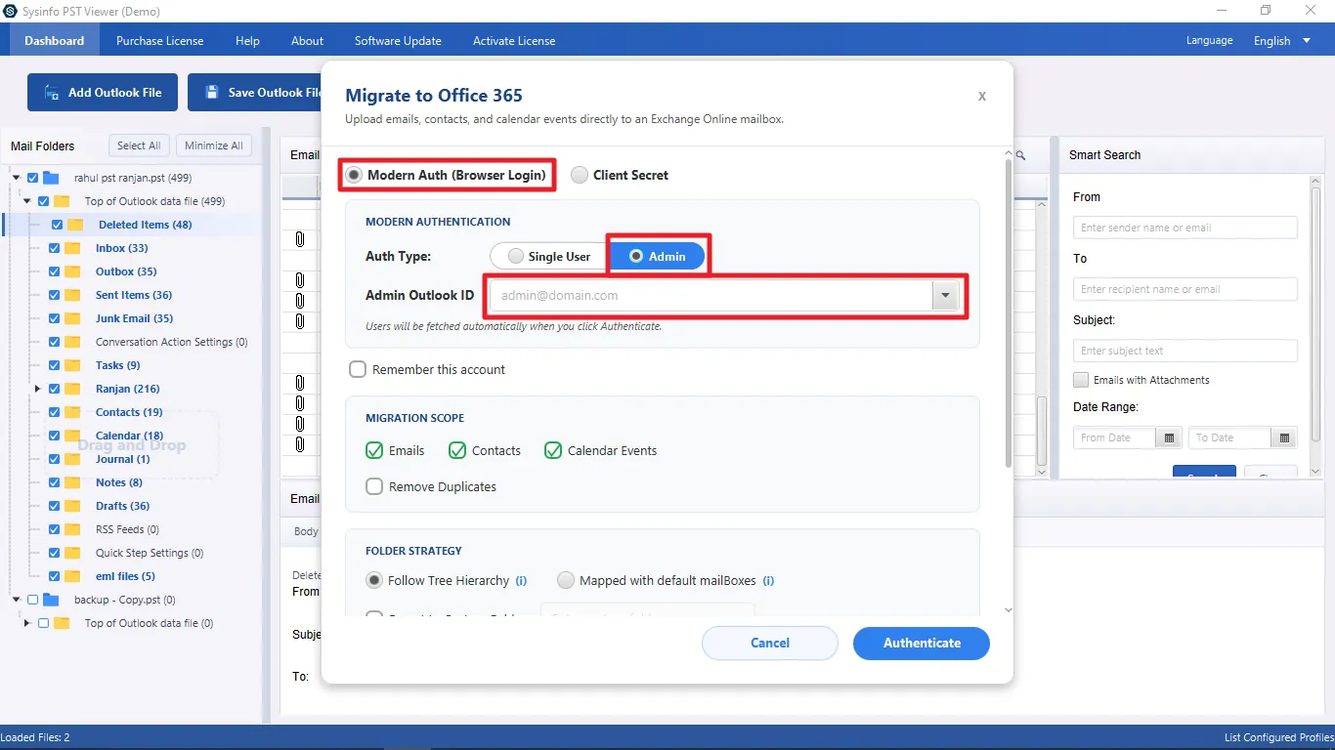Viewport: 1335px width, 750px height.
Task: Close the Migrate dialog with the x
Action: click(982, 96)
